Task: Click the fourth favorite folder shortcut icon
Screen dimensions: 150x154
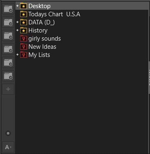Action: coord(8,49)
